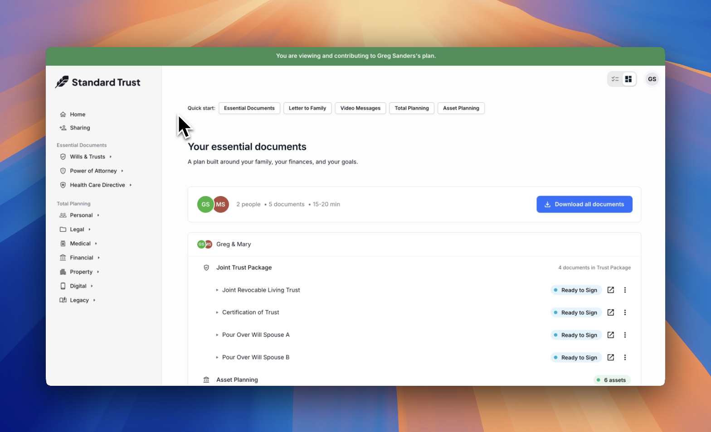This screenshot has width=711, height=432.
Task: Click the MS avatar in summary card
Action: click(221, 204)
